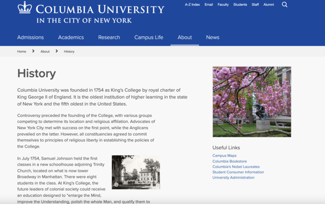Open the Research menu
The height and width of the screenshot is (204, 325).
[x=109, y=37]
